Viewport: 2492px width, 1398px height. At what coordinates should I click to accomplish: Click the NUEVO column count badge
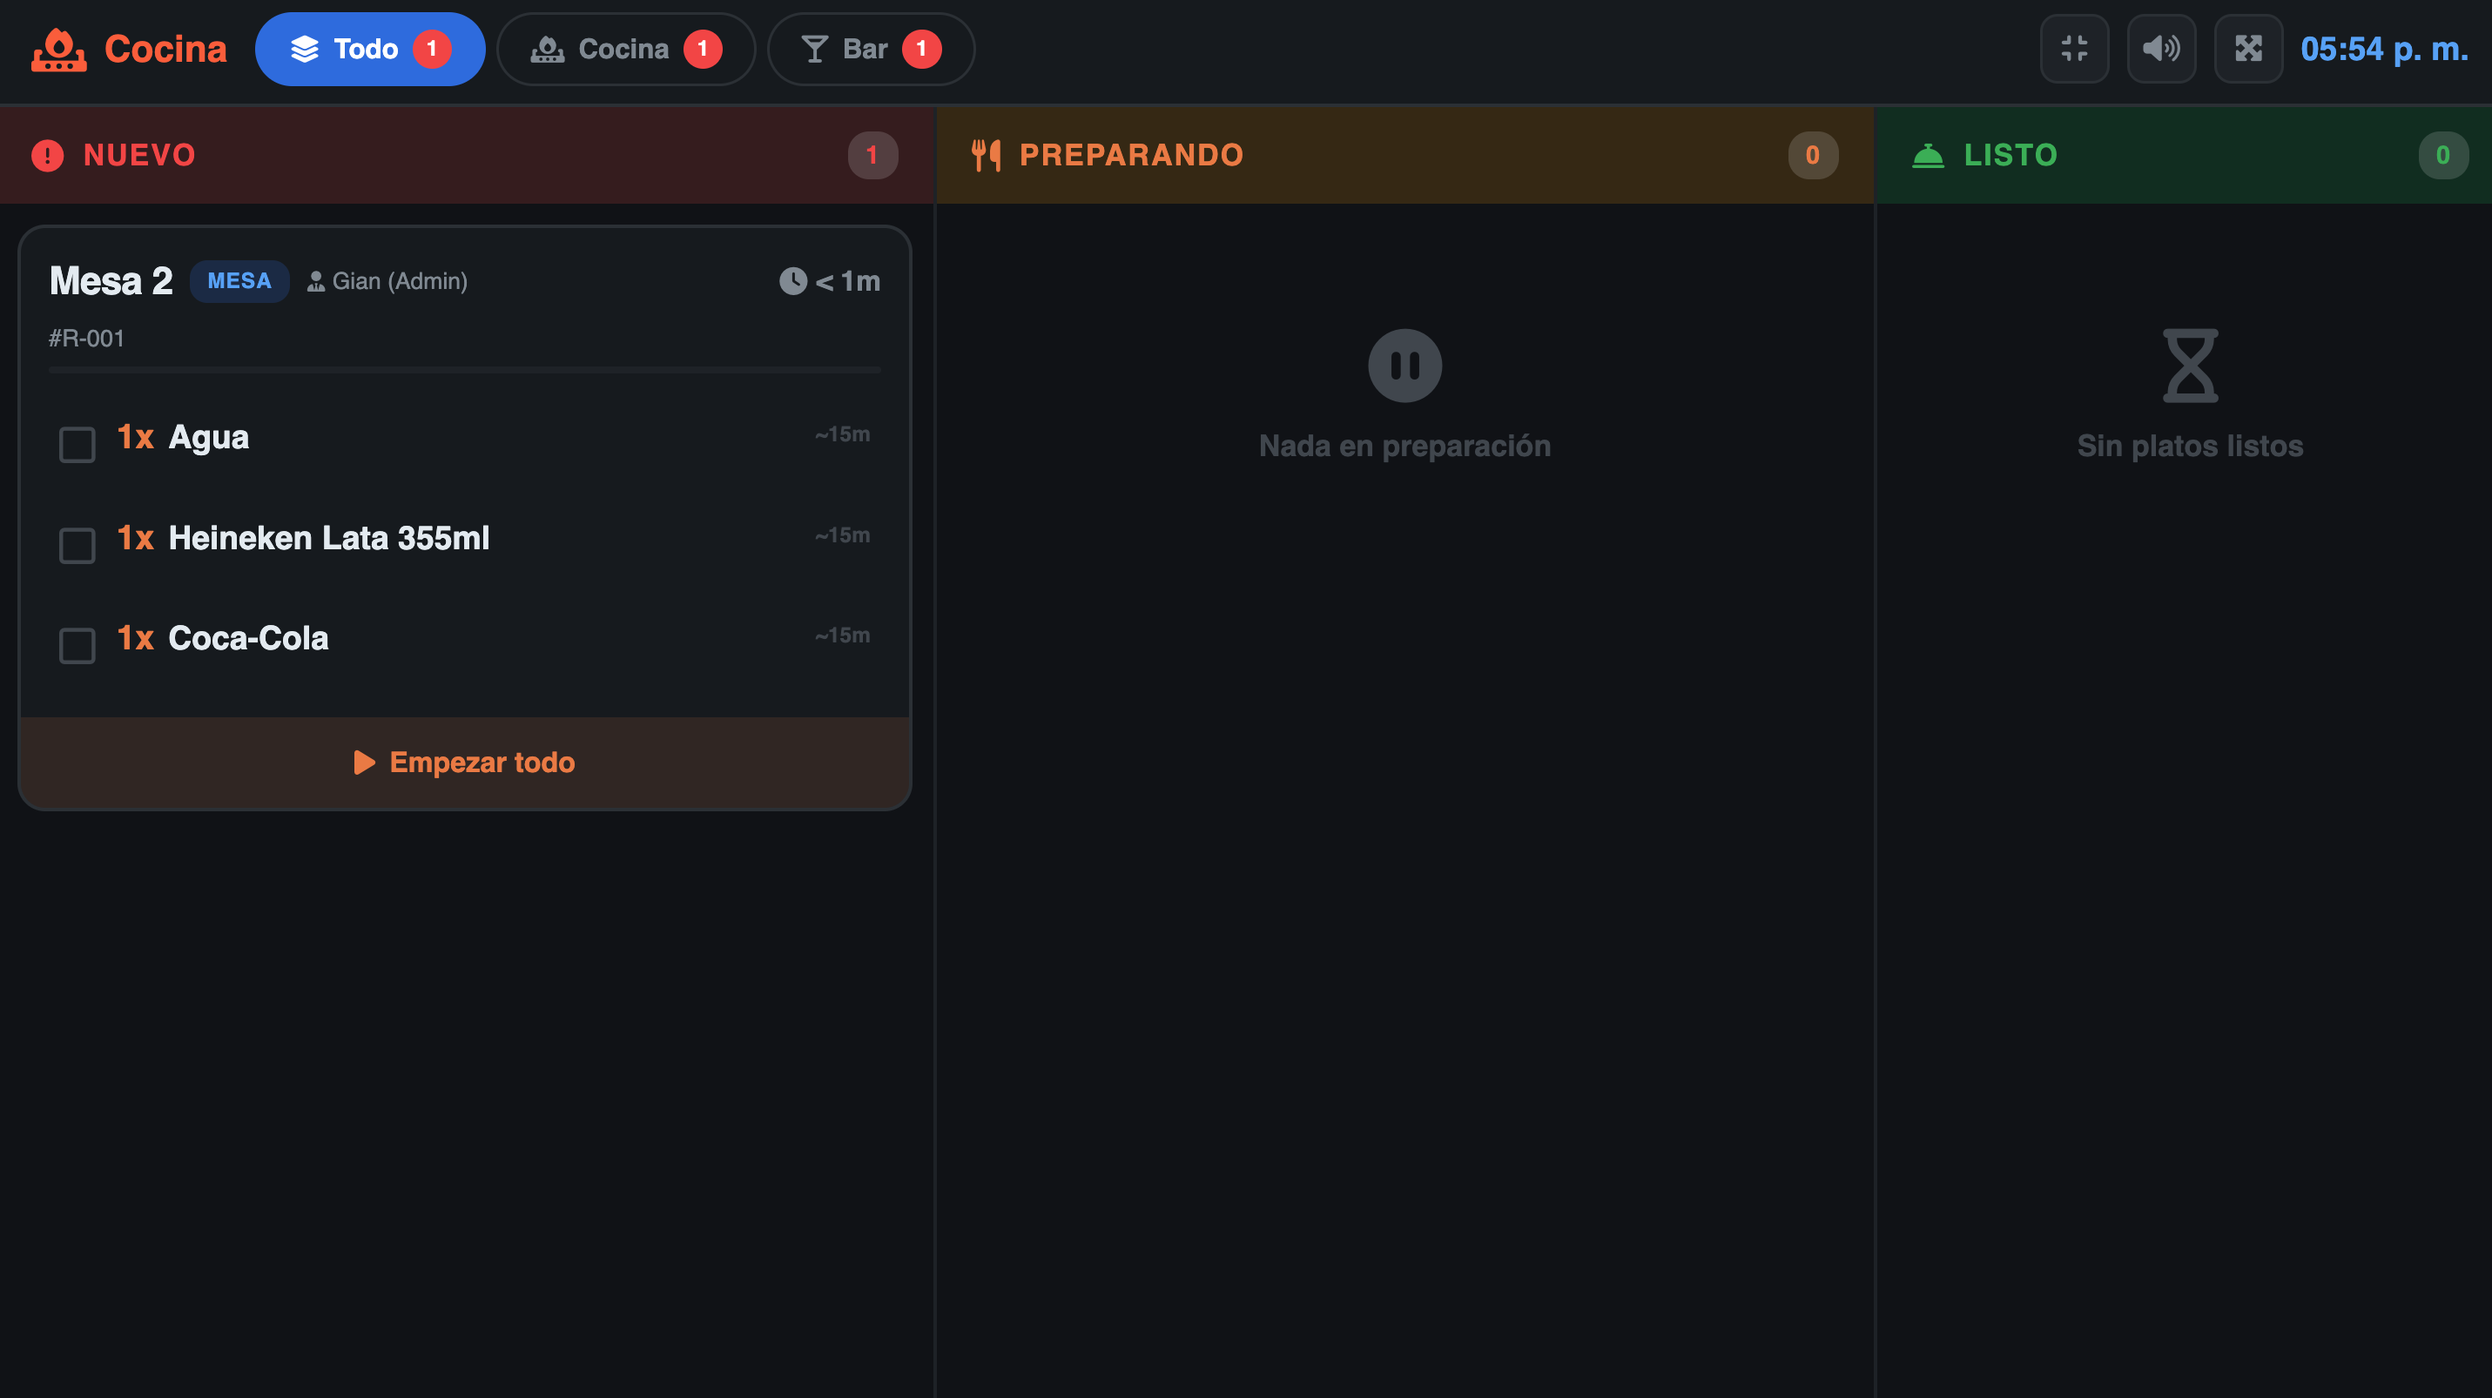[872, 156]
